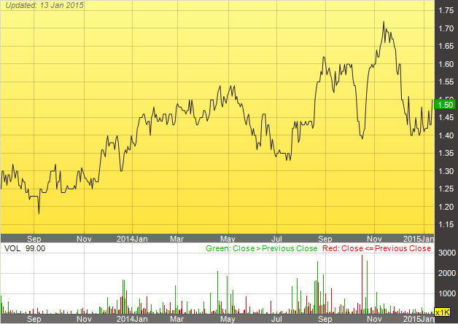This screenshot has width=458, height=324.
Task: Click '2015Jan' on the volume panel time axis
Action: click(x=419, y=319)
